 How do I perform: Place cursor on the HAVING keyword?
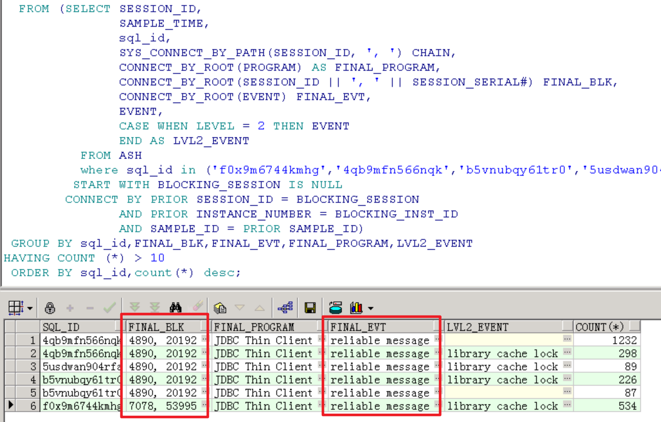coord(26,258)
